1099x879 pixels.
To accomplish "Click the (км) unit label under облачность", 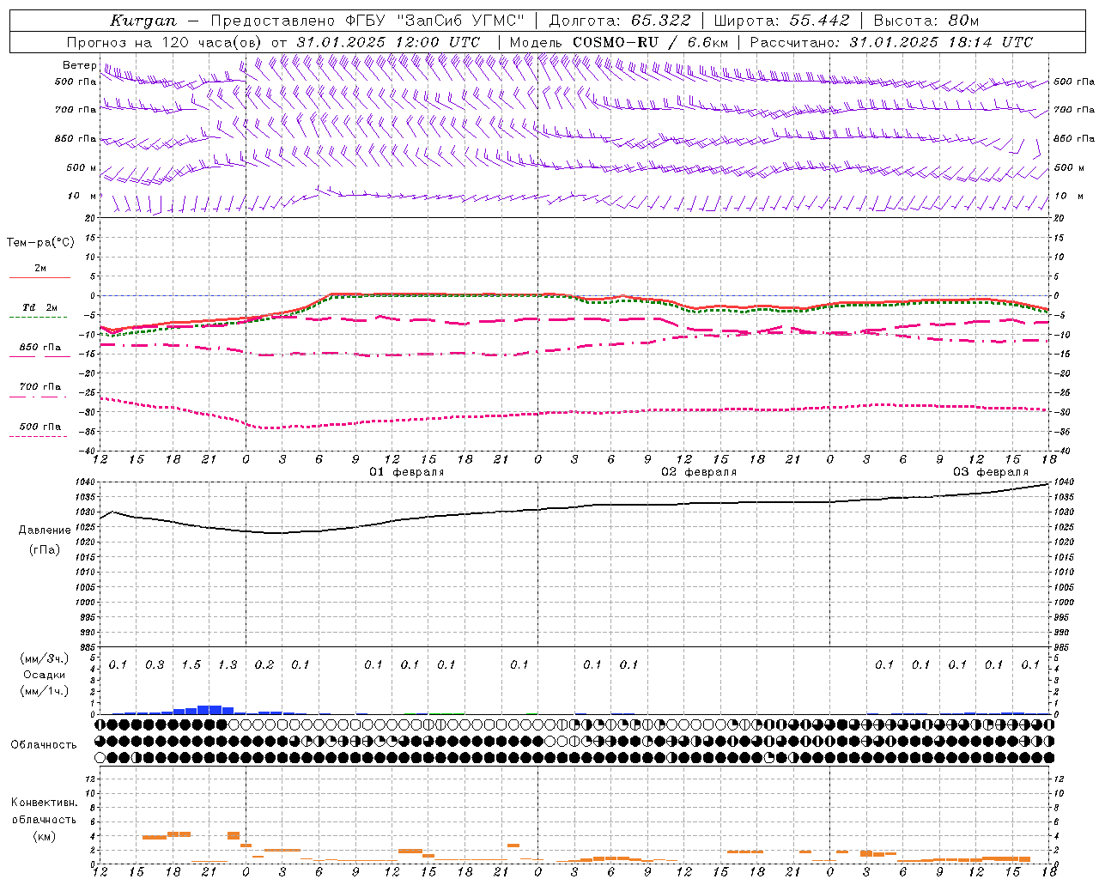I will pos(45,836).
